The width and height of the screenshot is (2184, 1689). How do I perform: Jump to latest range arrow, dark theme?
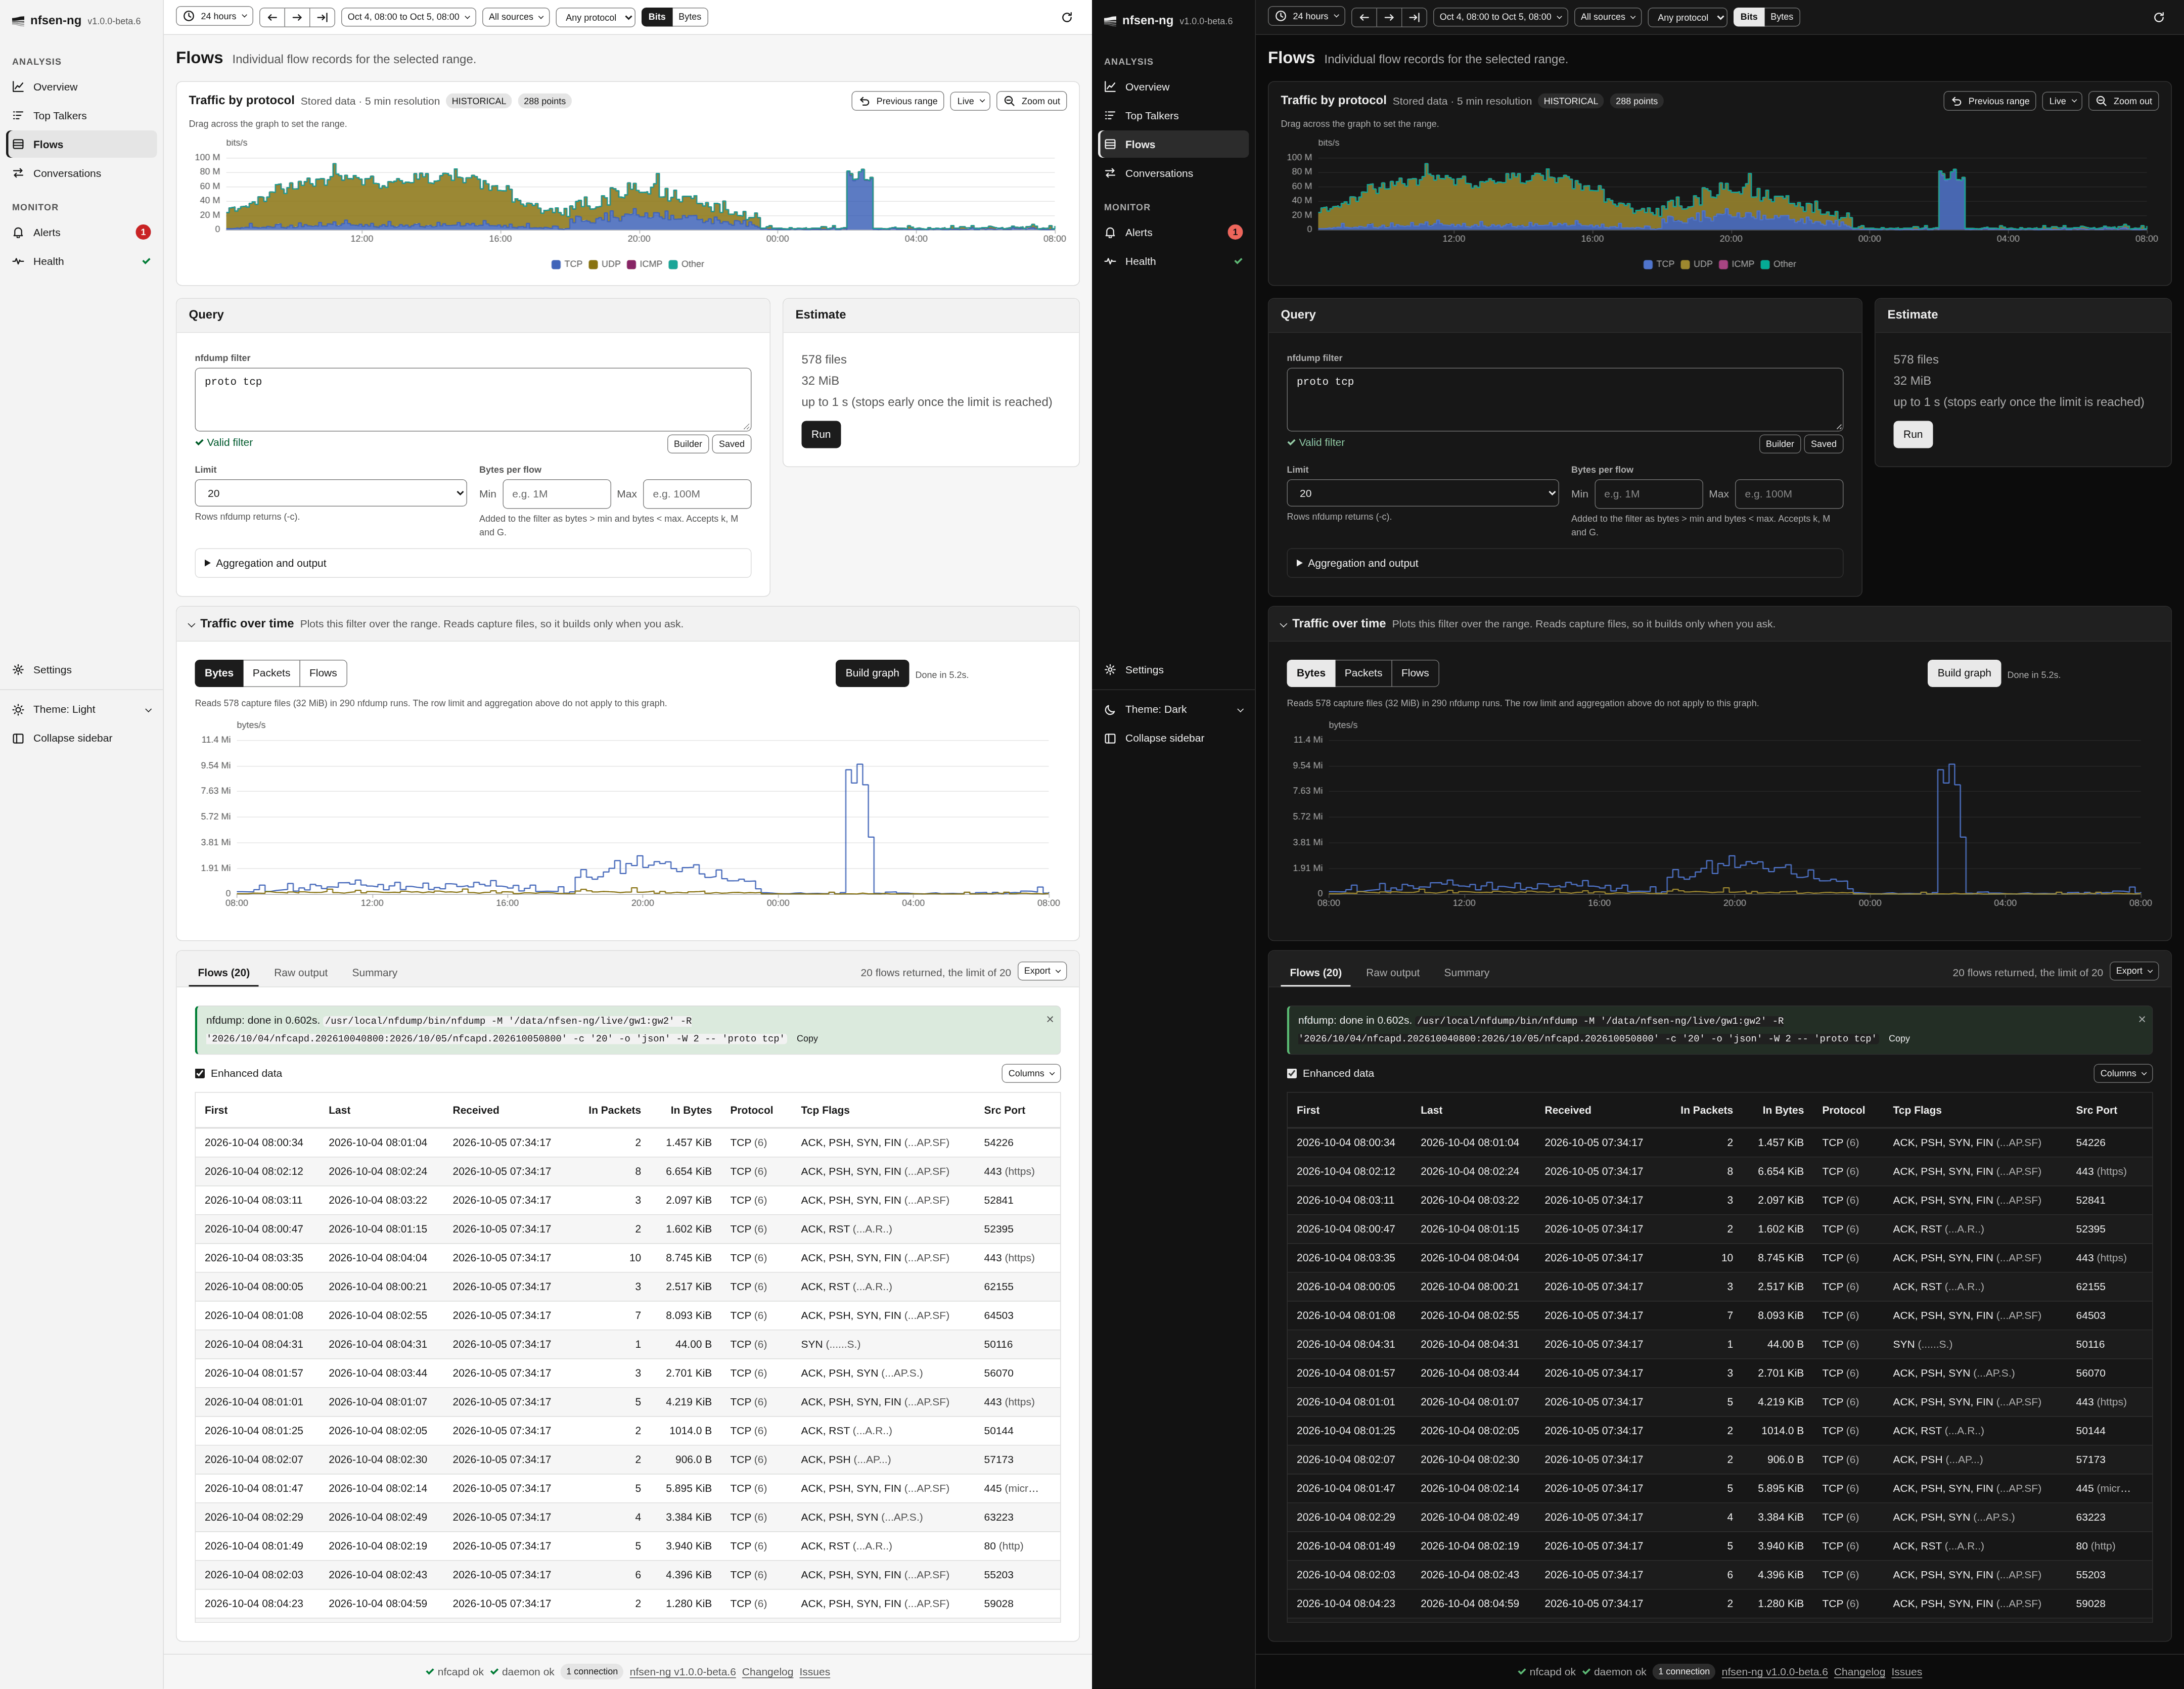pos(1414,17)
